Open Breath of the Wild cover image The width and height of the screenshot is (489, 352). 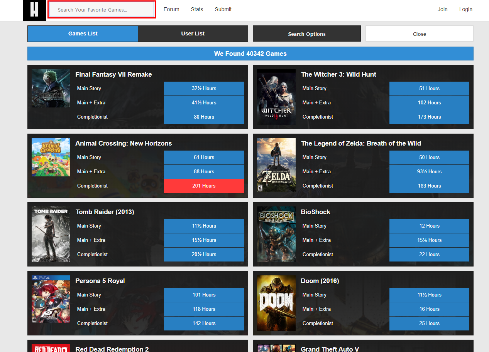pos(276,165)
